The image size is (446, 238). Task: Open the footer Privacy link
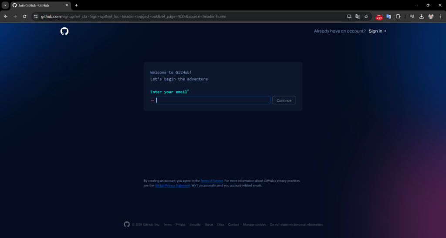coord(180,225)
